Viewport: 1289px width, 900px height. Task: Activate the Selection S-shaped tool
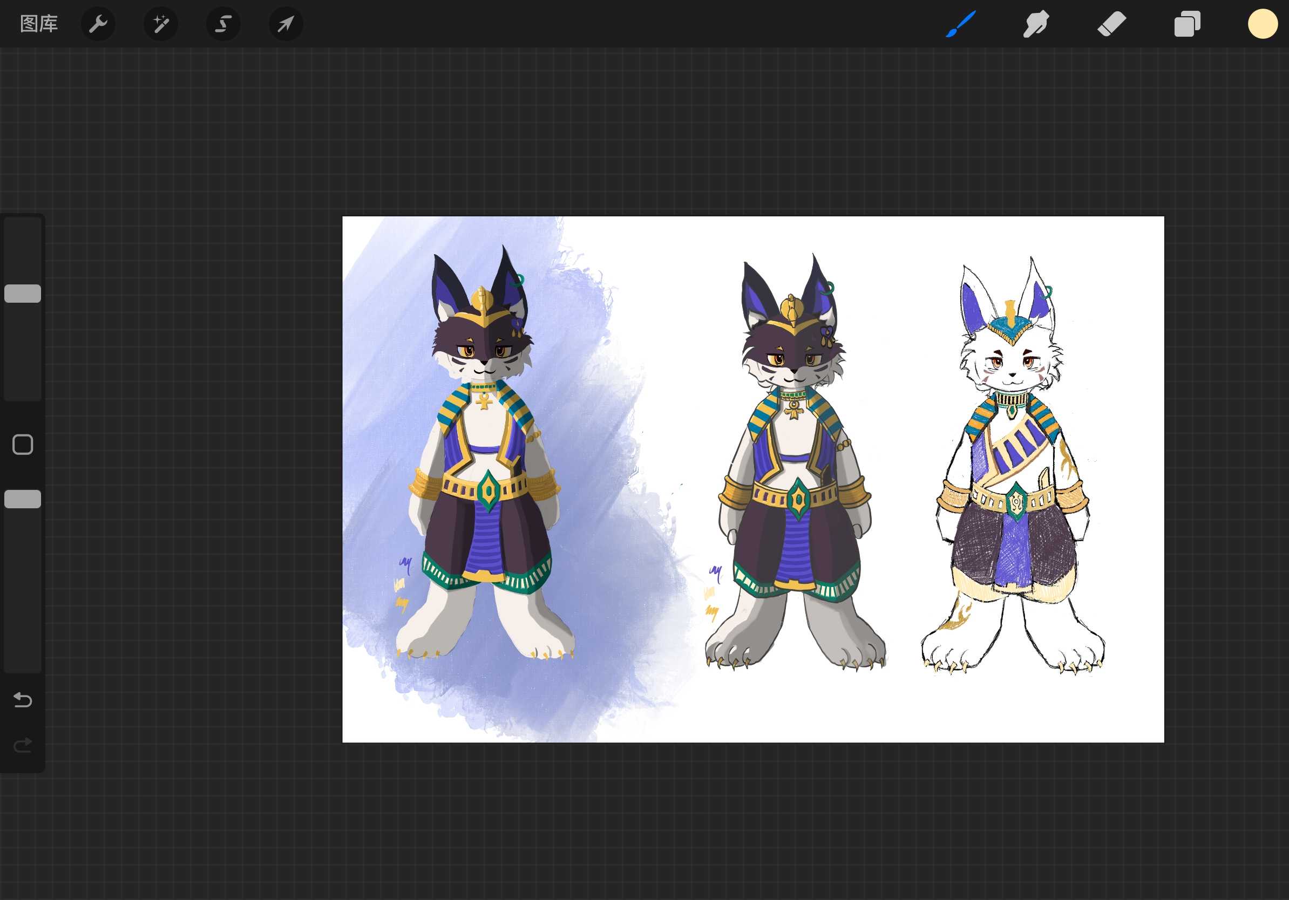tap(223, 24)
